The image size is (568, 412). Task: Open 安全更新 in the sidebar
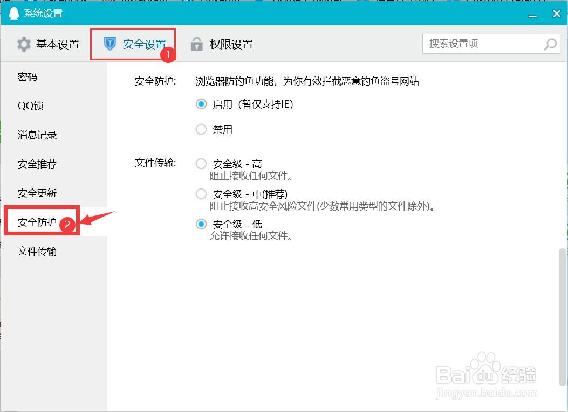[37, 193]
